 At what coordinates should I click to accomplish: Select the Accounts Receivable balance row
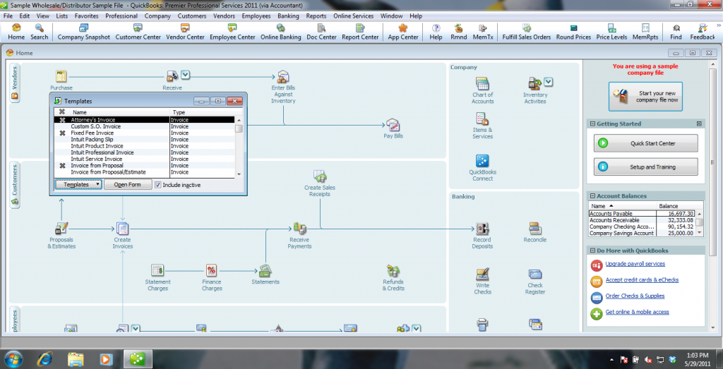tap(642, 220)
